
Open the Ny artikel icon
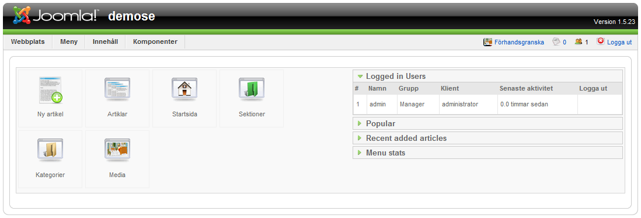click(x=50, y=89)
